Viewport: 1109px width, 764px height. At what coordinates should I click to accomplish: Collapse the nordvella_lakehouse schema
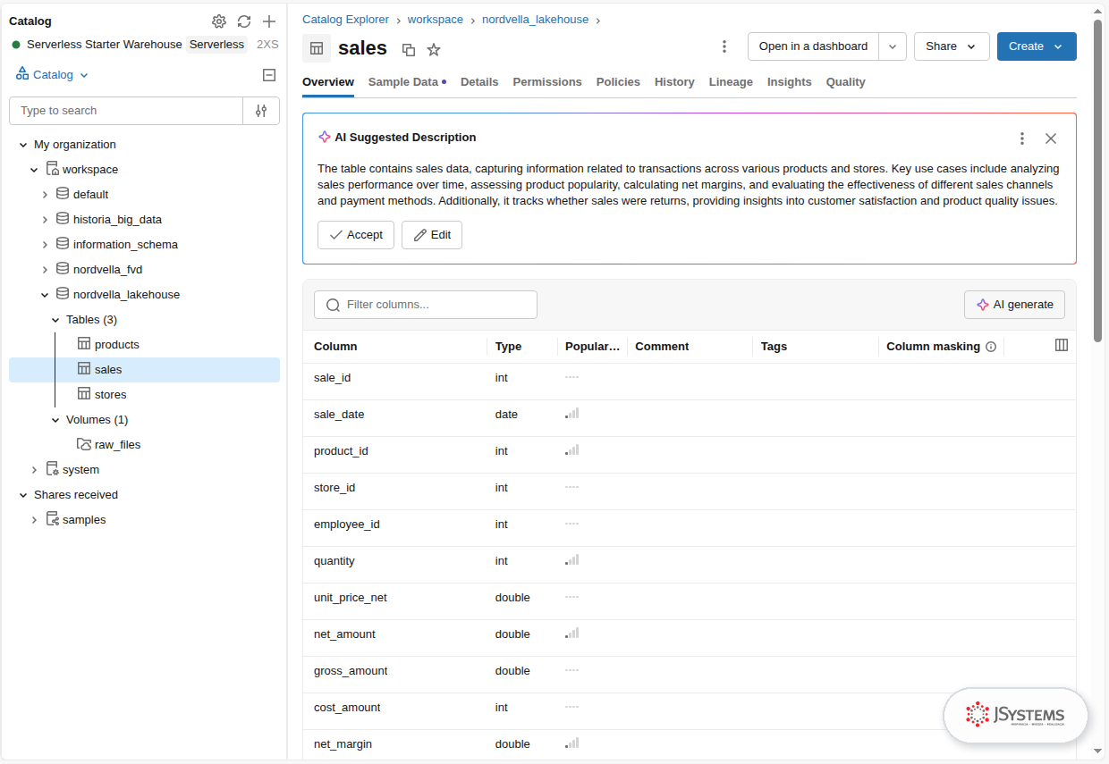point(45,294)
